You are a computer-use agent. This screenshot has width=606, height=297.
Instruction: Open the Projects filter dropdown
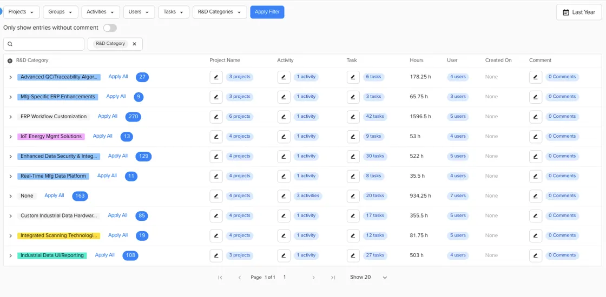coord(21,12)
